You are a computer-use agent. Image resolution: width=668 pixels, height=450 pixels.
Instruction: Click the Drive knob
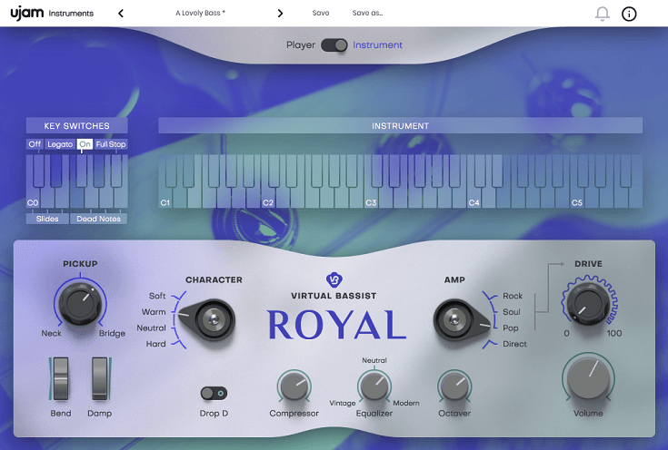[588, 304]
